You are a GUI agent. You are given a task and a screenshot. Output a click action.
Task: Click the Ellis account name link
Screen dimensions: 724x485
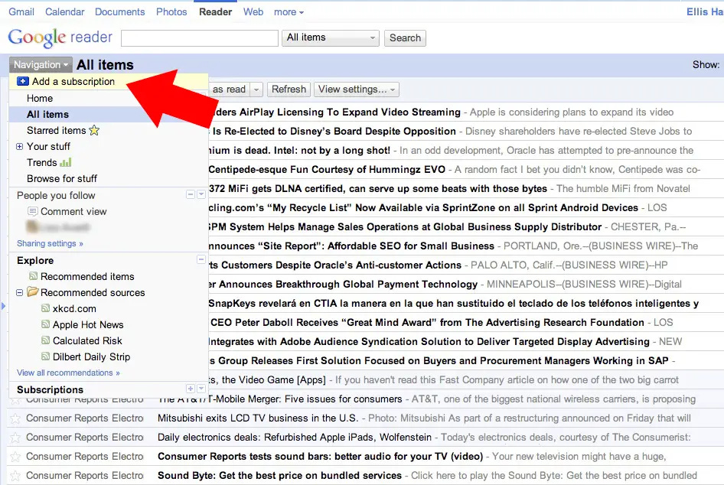tap(705, 12)
